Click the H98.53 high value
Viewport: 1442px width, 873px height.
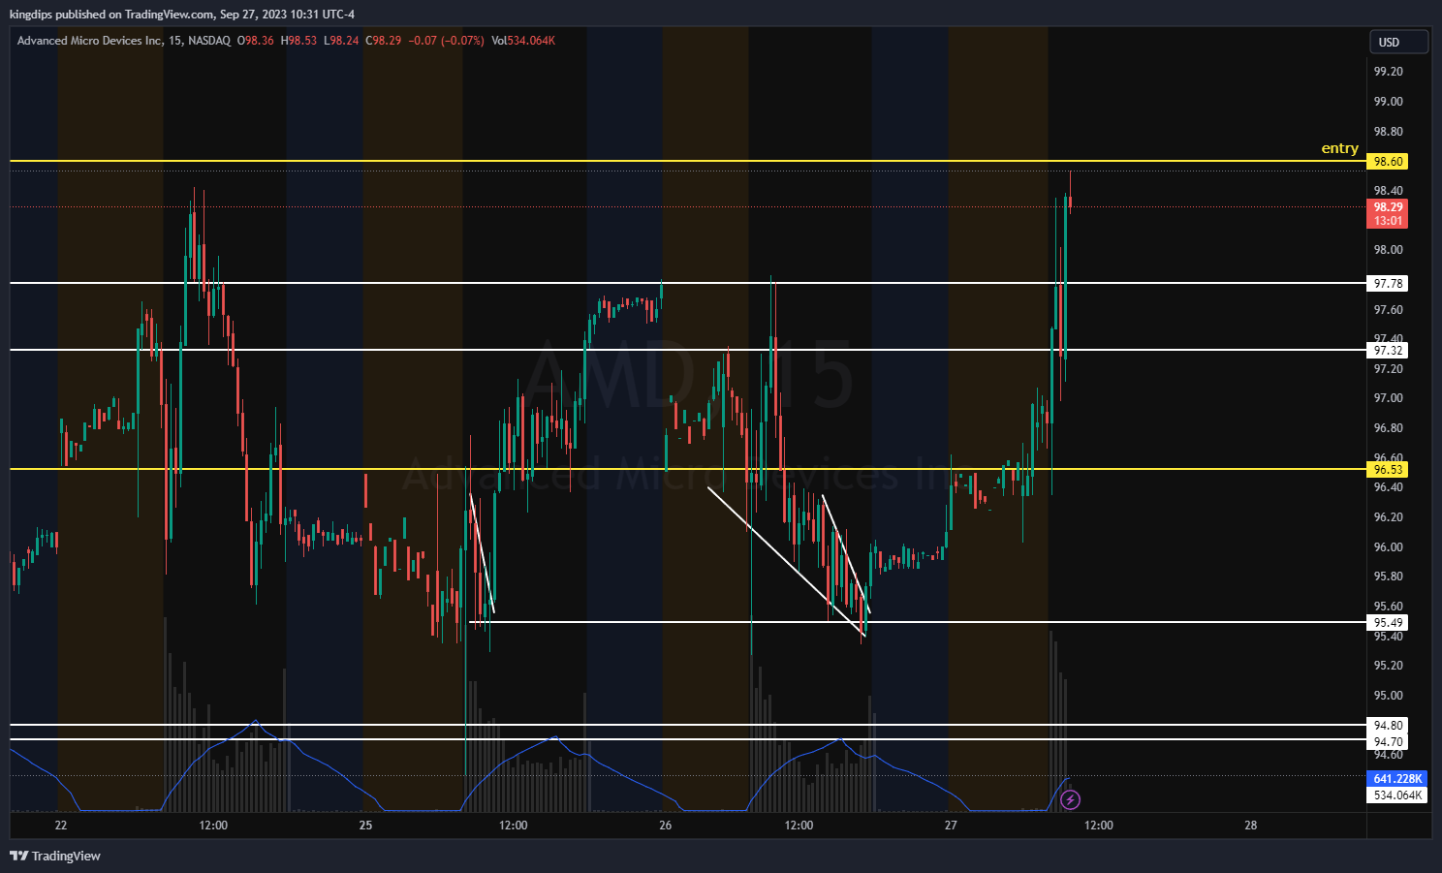(298, 41)
